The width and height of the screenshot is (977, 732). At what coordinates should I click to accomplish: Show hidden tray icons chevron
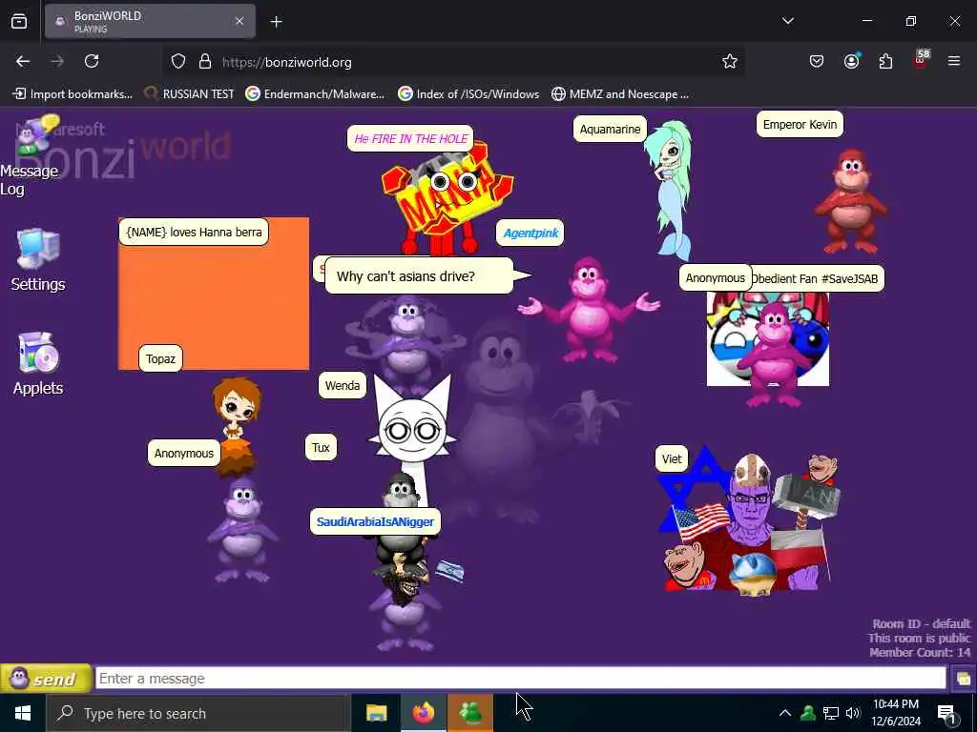pos(785,713)
